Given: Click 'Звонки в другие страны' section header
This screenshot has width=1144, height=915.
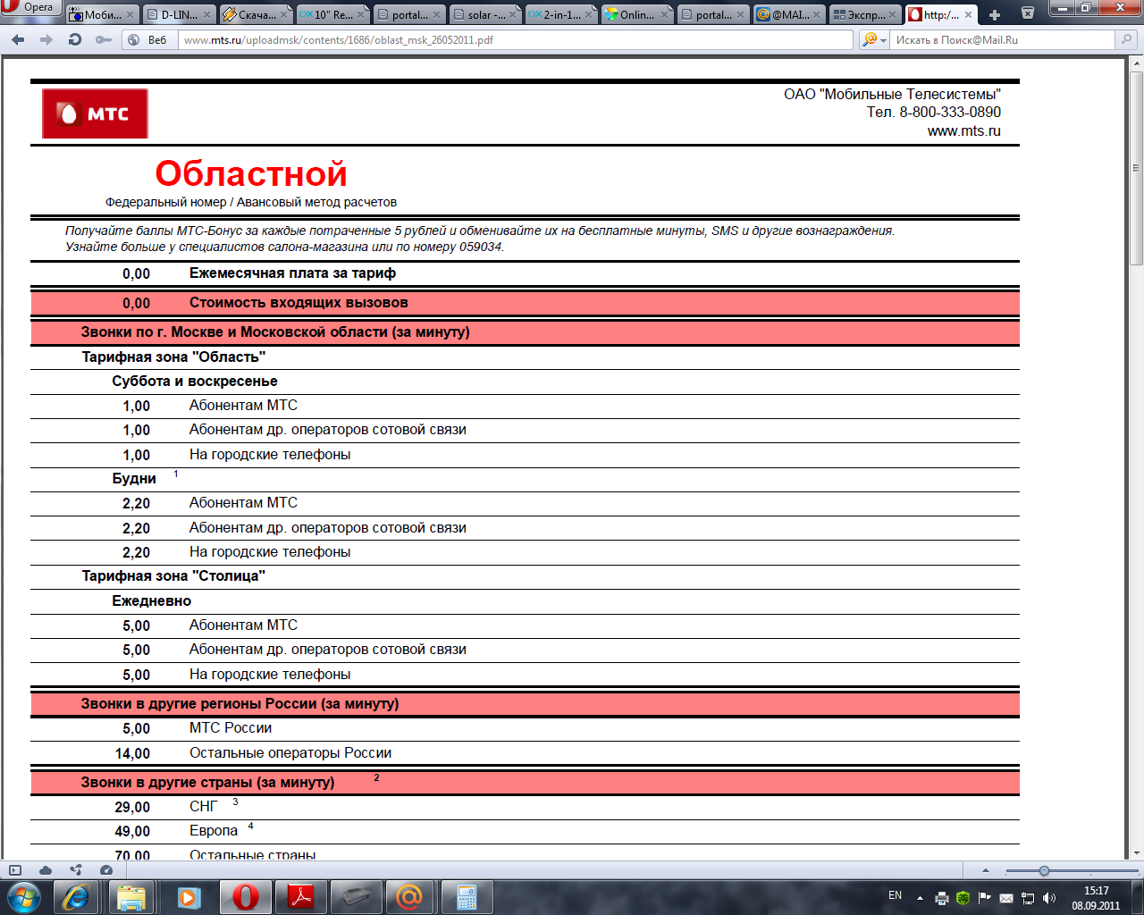Looking at the screenshot, I should coord(207,783).
